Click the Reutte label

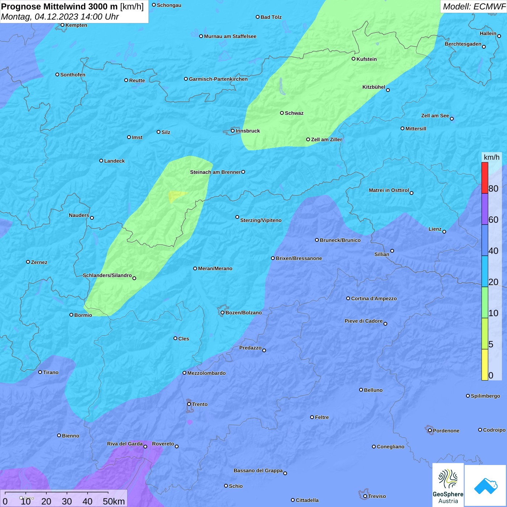click(137, 80)
